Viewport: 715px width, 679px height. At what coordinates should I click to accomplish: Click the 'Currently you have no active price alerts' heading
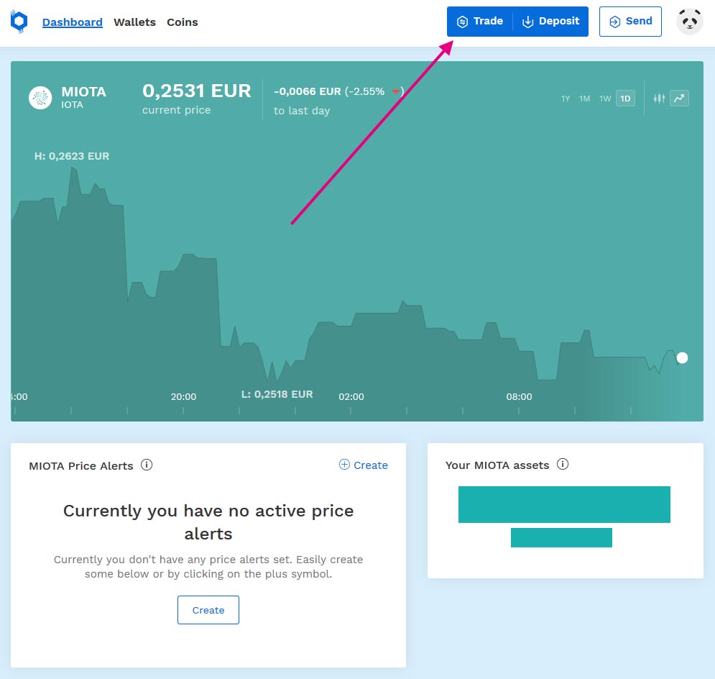[x=208, y=522]
